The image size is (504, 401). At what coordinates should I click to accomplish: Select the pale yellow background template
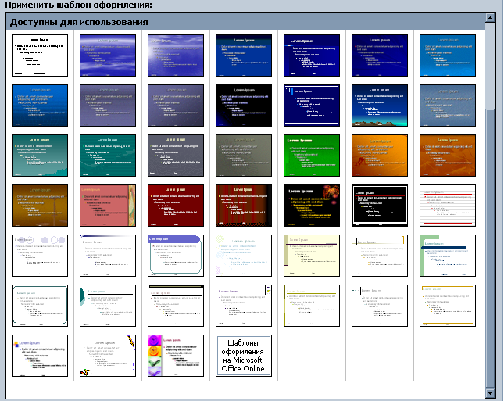coord(312,256)
